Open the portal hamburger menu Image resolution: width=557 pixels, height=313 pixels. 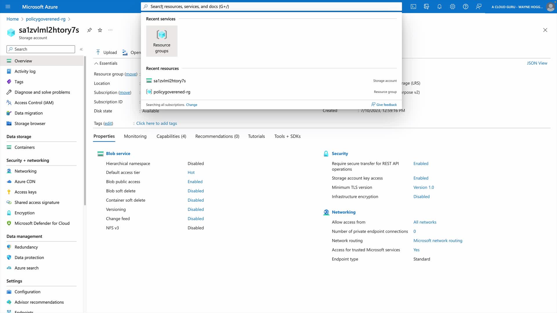[8, 7]
